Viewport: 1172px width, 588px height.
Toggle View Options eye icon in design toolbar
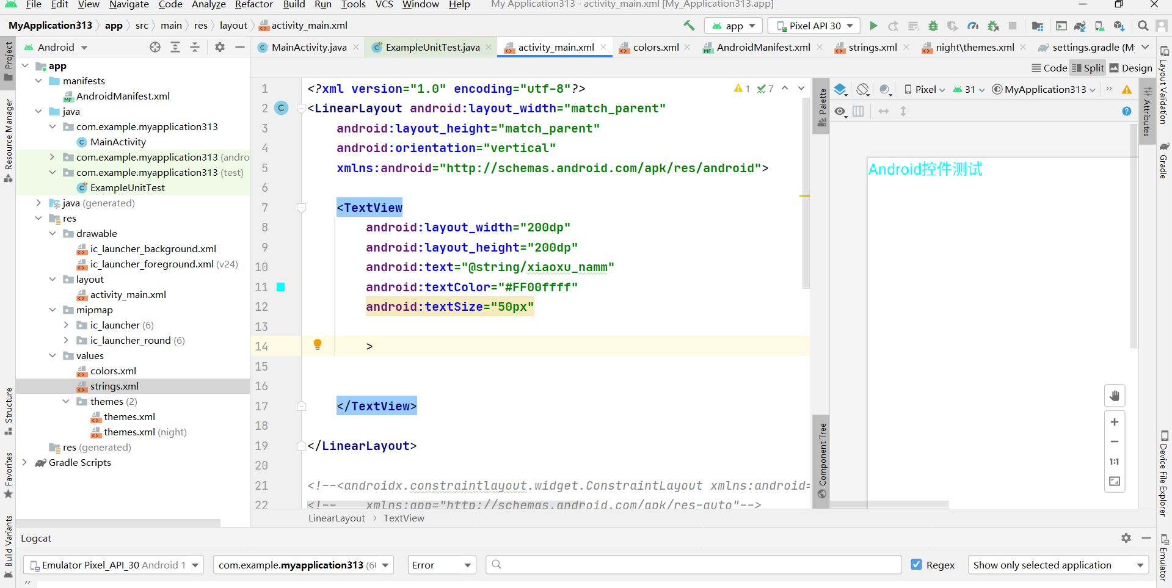(841, 111)
